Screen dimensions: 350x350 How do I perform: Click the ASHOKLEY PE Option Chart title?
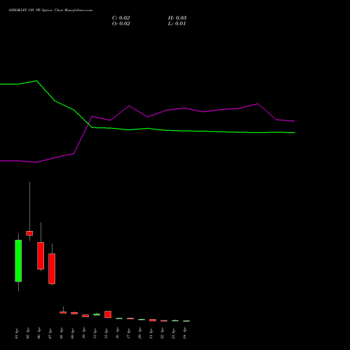pyautogui.click(x=50, y=10)
